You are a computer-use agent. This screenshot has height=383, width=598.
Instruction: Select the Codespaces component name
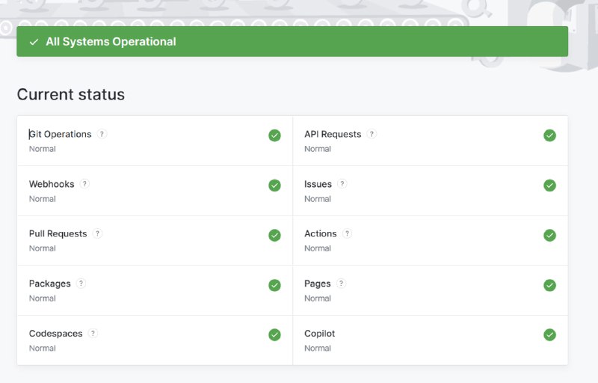pos(55,334)
